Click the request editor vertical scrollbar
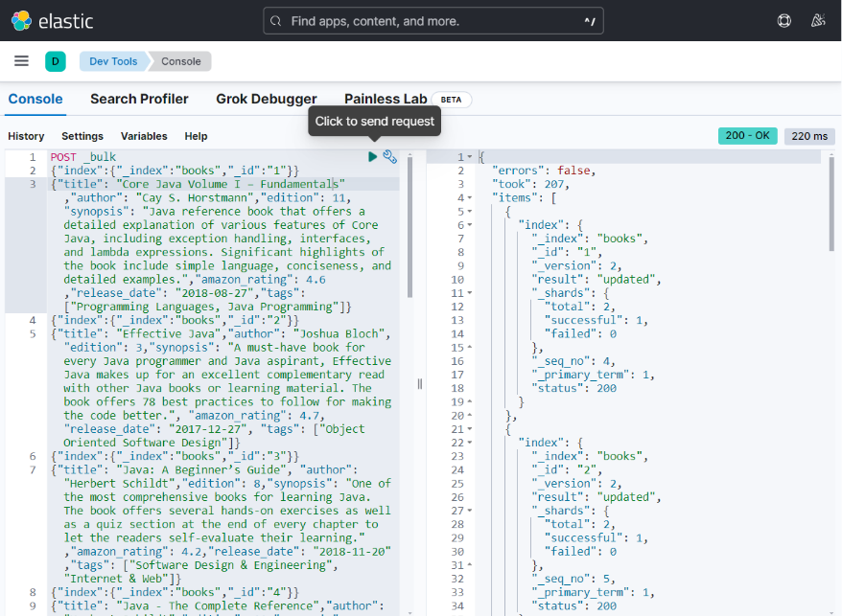Screen dimensions: 842x616 (409, 228)
